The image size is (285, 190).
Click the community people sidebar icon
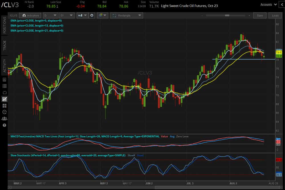click(5, 119)
